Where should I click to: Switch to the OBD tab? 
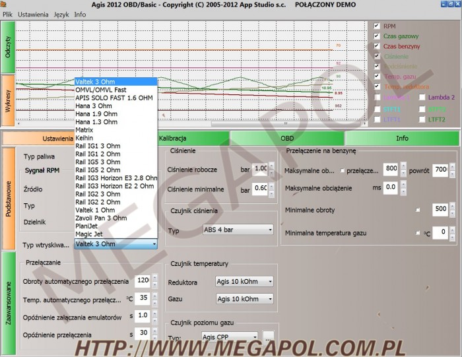click(287, 139)
